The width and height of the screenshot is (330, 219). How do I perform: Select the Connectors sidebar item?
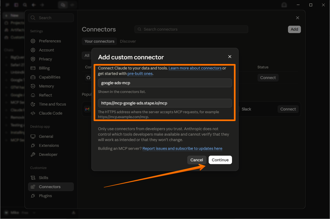pos(51,187)
